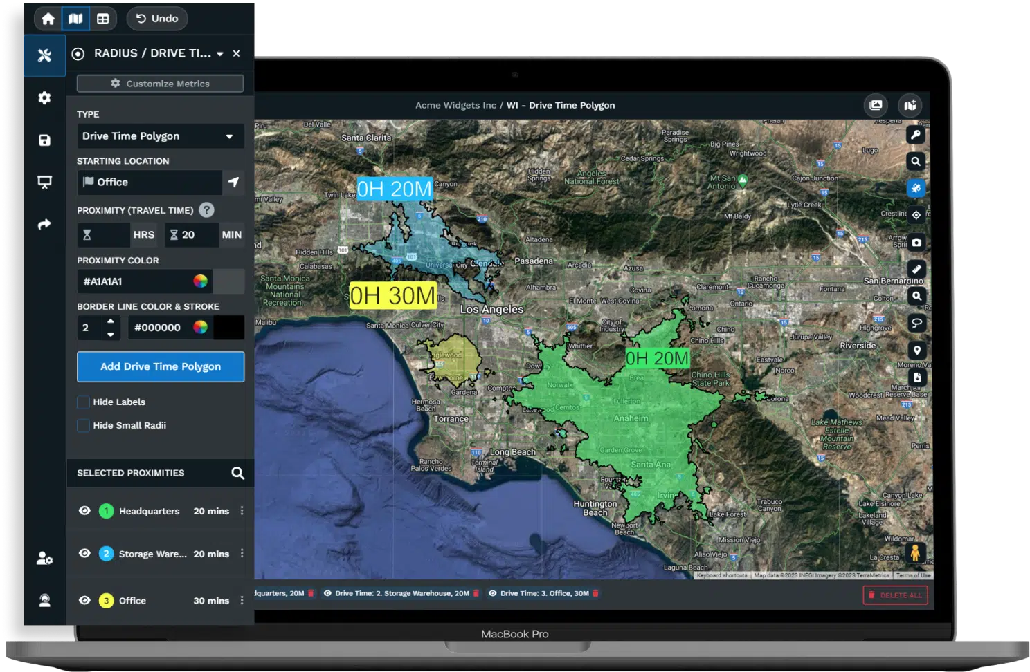Check the Hide Small Radii option
Image resolution: width=1030 pixels, height=672 pixels.
point(83,425)
